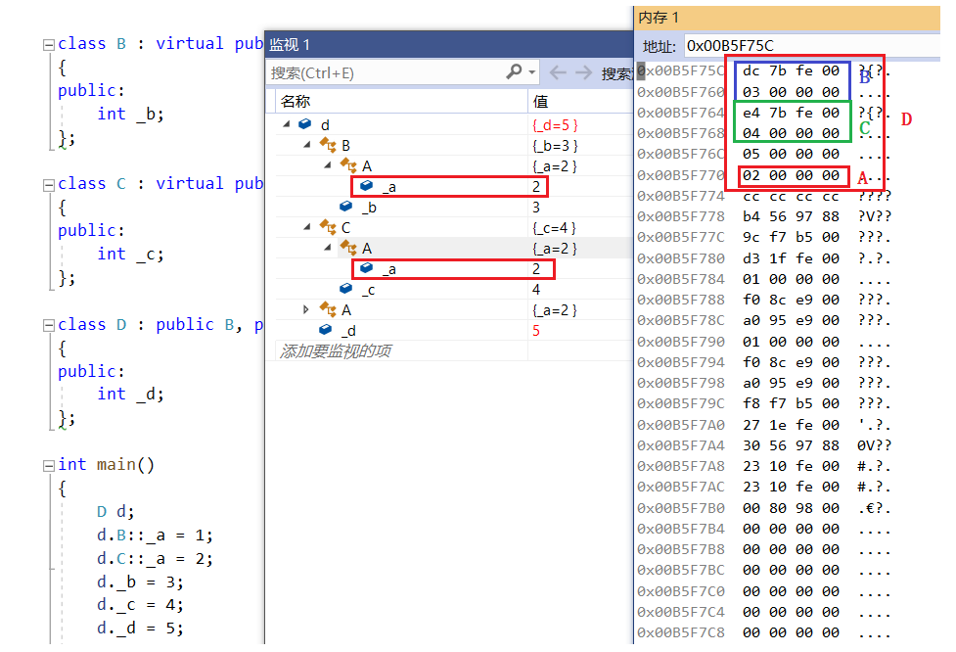Viewport: 956px width, 652px height.
Task: Select the {_d=5} value cell
Action: point(555,125)
